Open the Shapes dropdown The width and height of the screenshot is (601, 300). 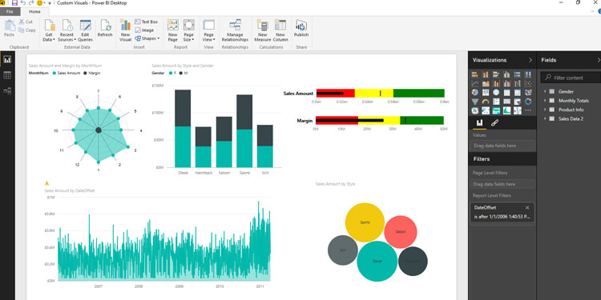pos(147,38)
